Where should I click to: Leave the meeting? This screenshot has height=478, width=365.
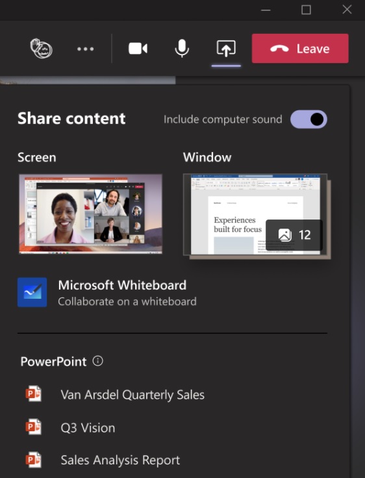(300, 49)
